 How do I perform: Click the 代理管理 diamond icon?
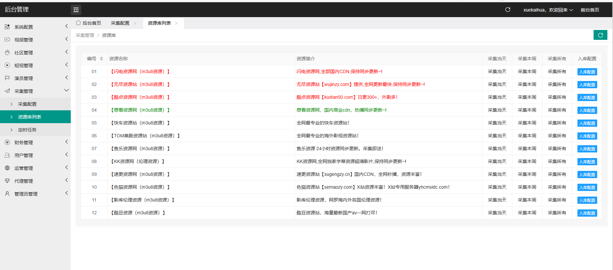pyautogui.click(x=7, y=181)
